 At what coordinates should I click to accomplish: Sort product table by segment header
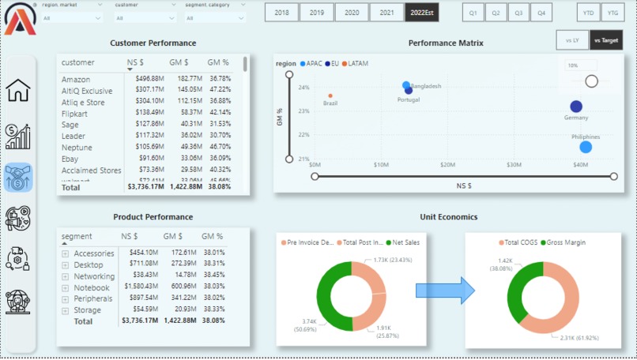77,236
